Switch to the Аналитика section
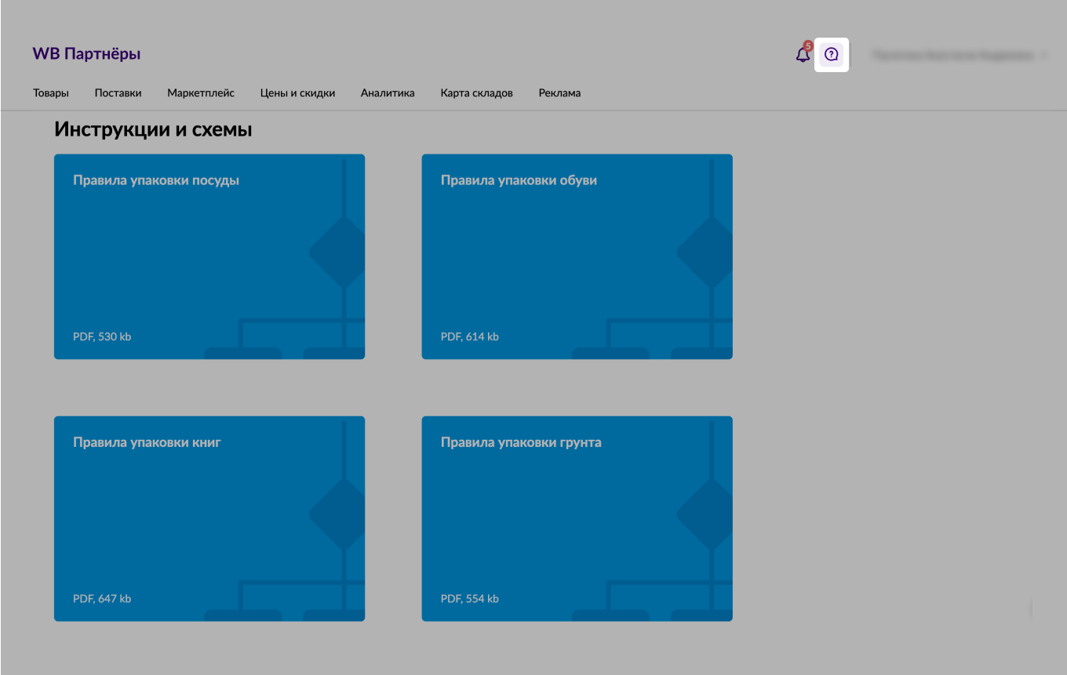The image size is (1067, 675). tap(388, 93)
